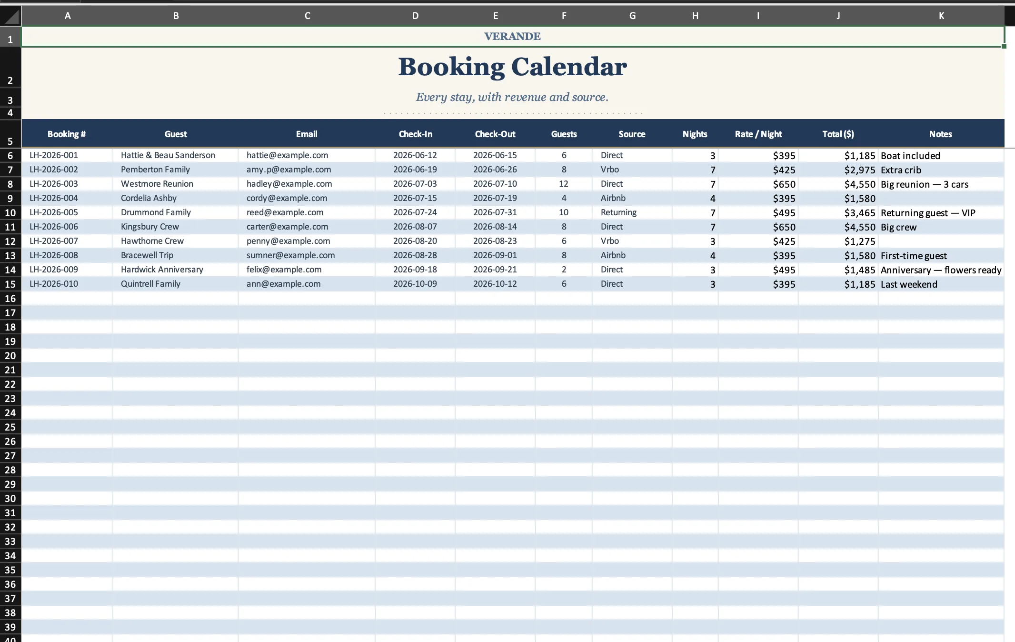Select Pemberton Family guest cell
Screen dimensions: 1015x642
tap(176, 170)
